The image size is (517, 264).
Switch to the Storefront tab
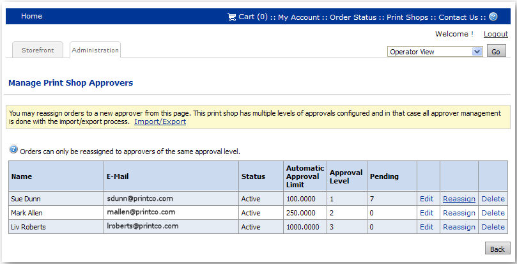coord(38,50)
